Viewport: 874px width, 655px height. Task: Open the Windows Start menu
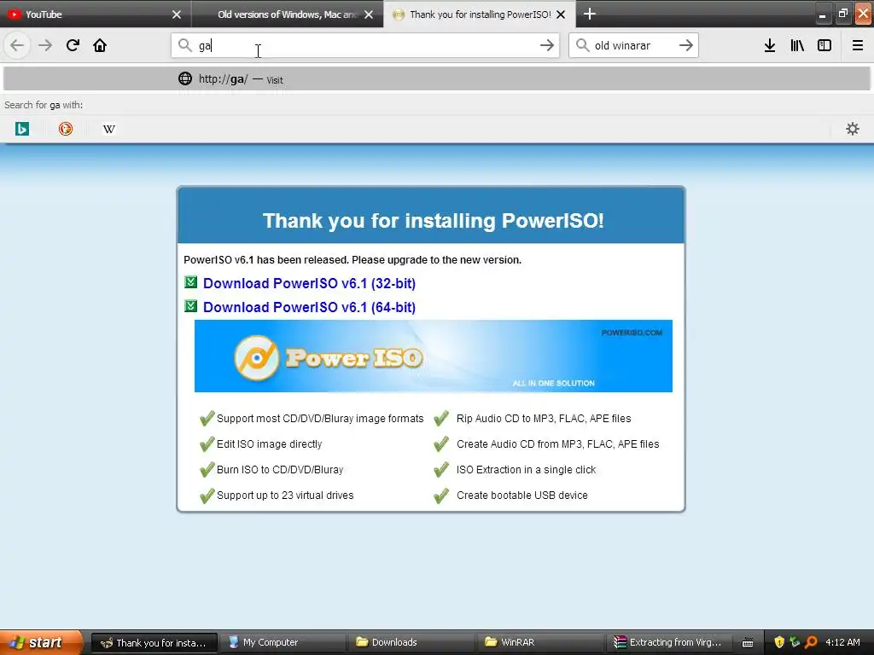click(41, 642)
